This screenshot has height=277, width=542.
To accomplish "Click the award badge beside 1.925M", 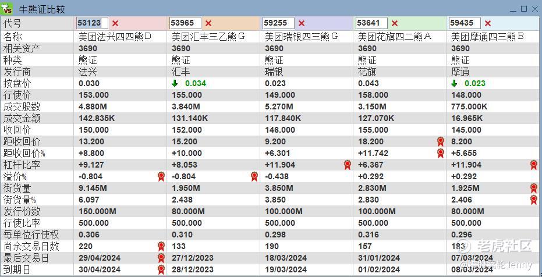I will (534, 188).
